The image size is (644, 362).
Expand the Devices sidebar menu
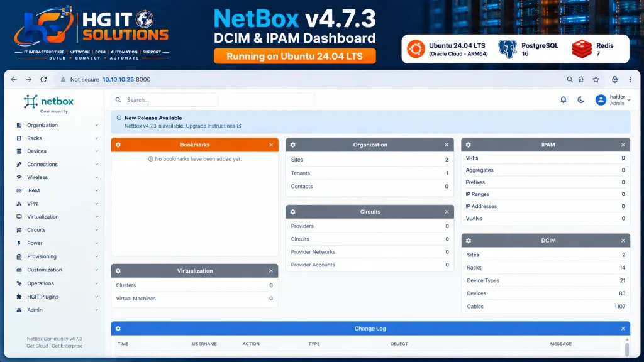pyautogui.click(x=57, y=151)
